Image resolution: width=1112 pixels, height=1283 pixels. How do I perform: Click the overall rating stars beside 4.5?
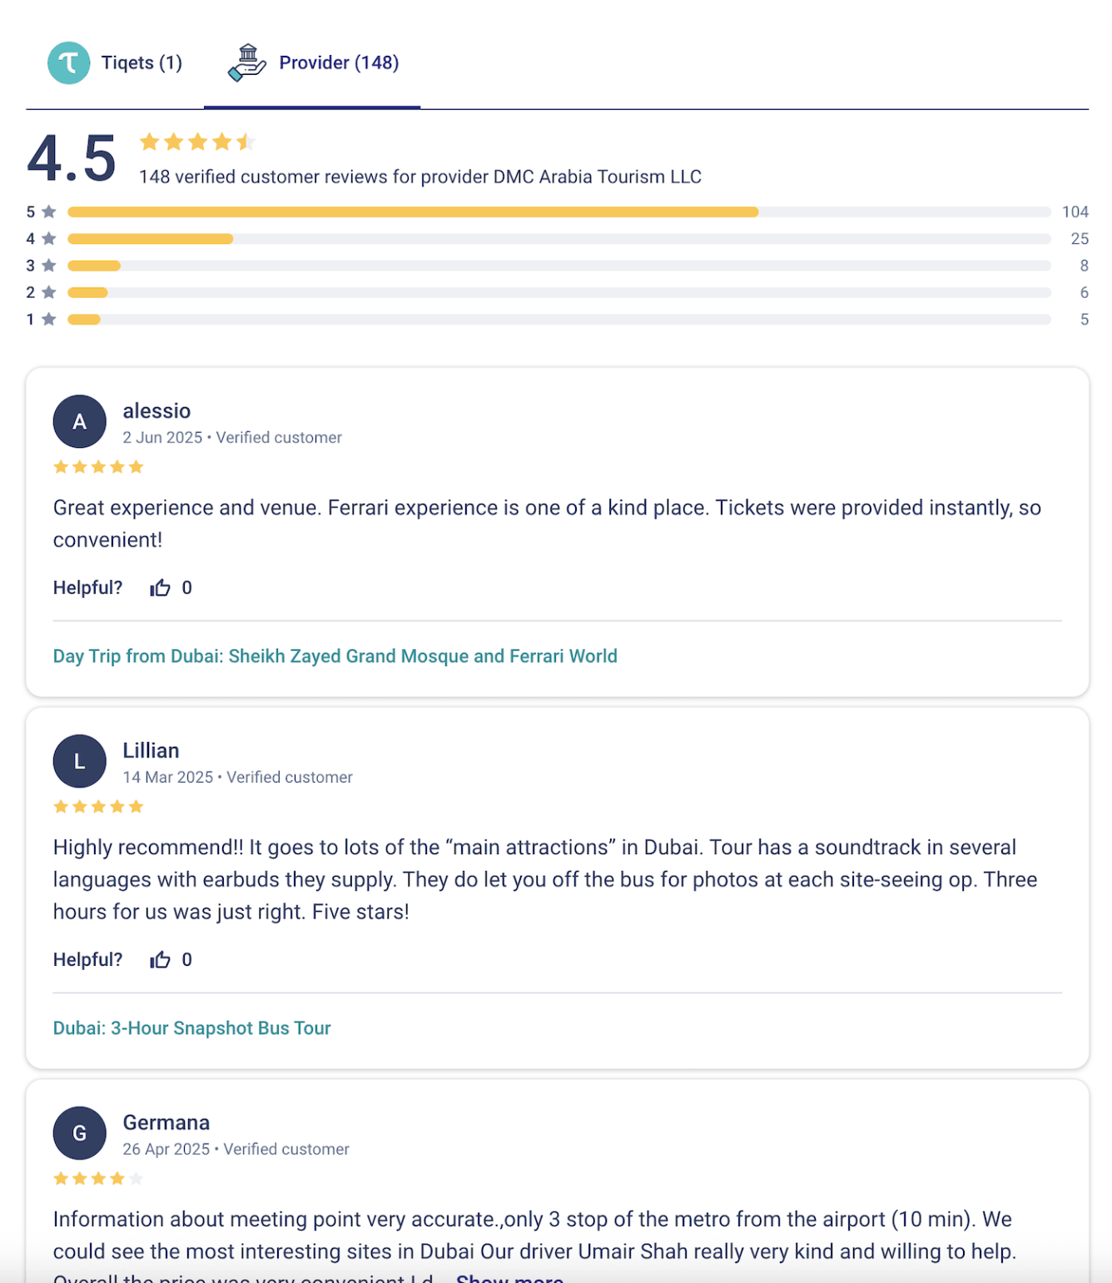click(196, 142)
